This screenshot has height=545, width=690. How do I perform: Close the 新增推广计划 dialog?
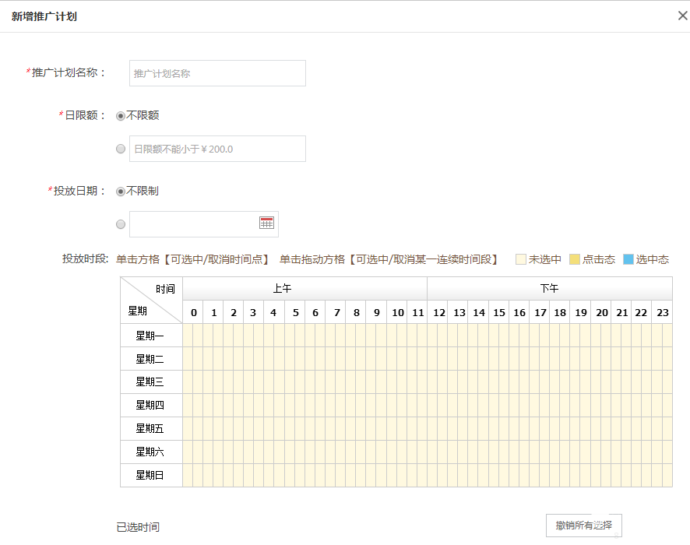coord(682,15)
